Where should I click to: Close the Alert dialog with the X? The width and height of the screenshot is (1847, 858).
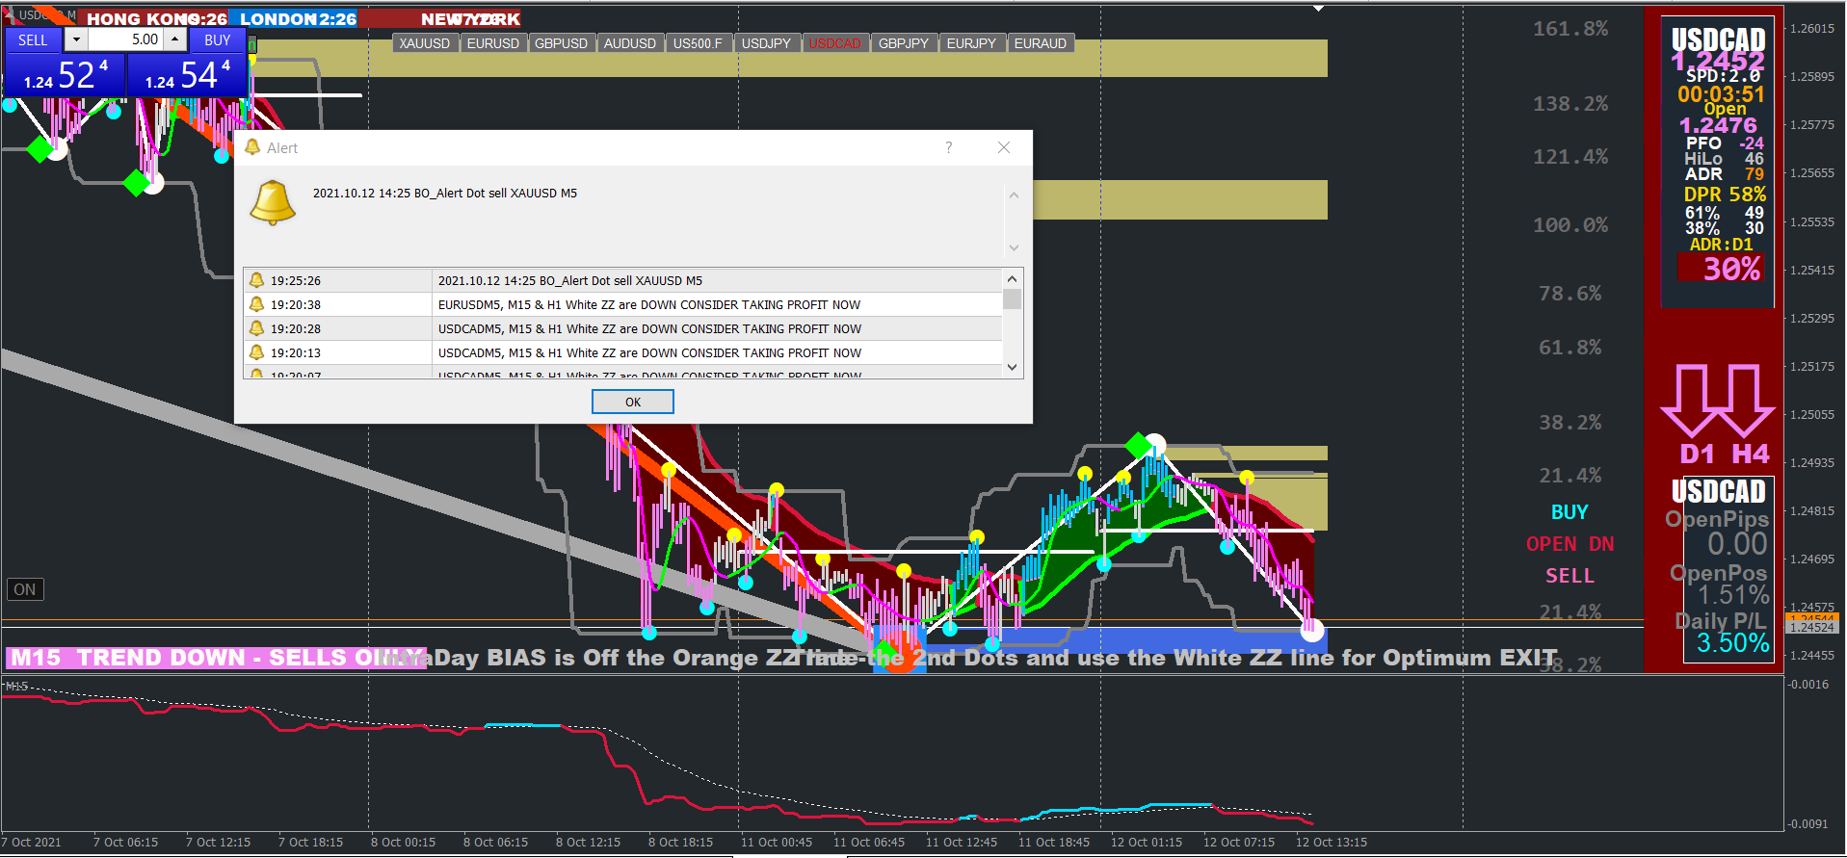tap(1004, 147)
